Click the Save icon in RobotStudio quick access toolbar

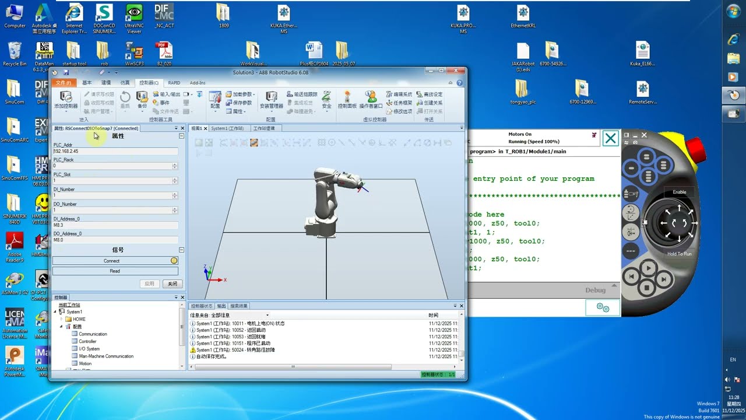click(x=66, y=72)
